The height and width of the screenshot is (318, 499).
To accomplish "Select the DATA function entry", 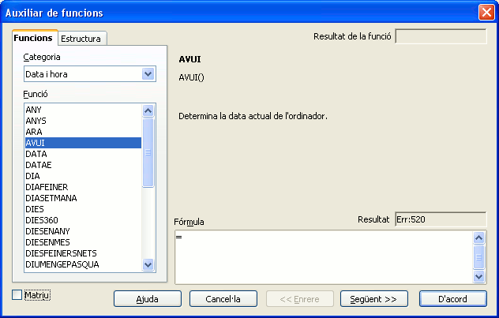I will [x=36, y=154].
